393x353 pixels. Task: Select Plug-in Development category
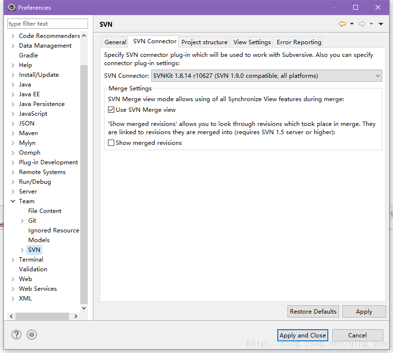[x=48, y=162]
